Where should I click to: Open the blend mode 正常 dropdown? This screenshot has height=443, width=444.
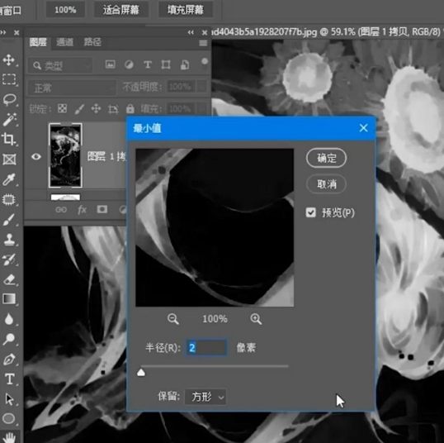(x=72, y=88)
